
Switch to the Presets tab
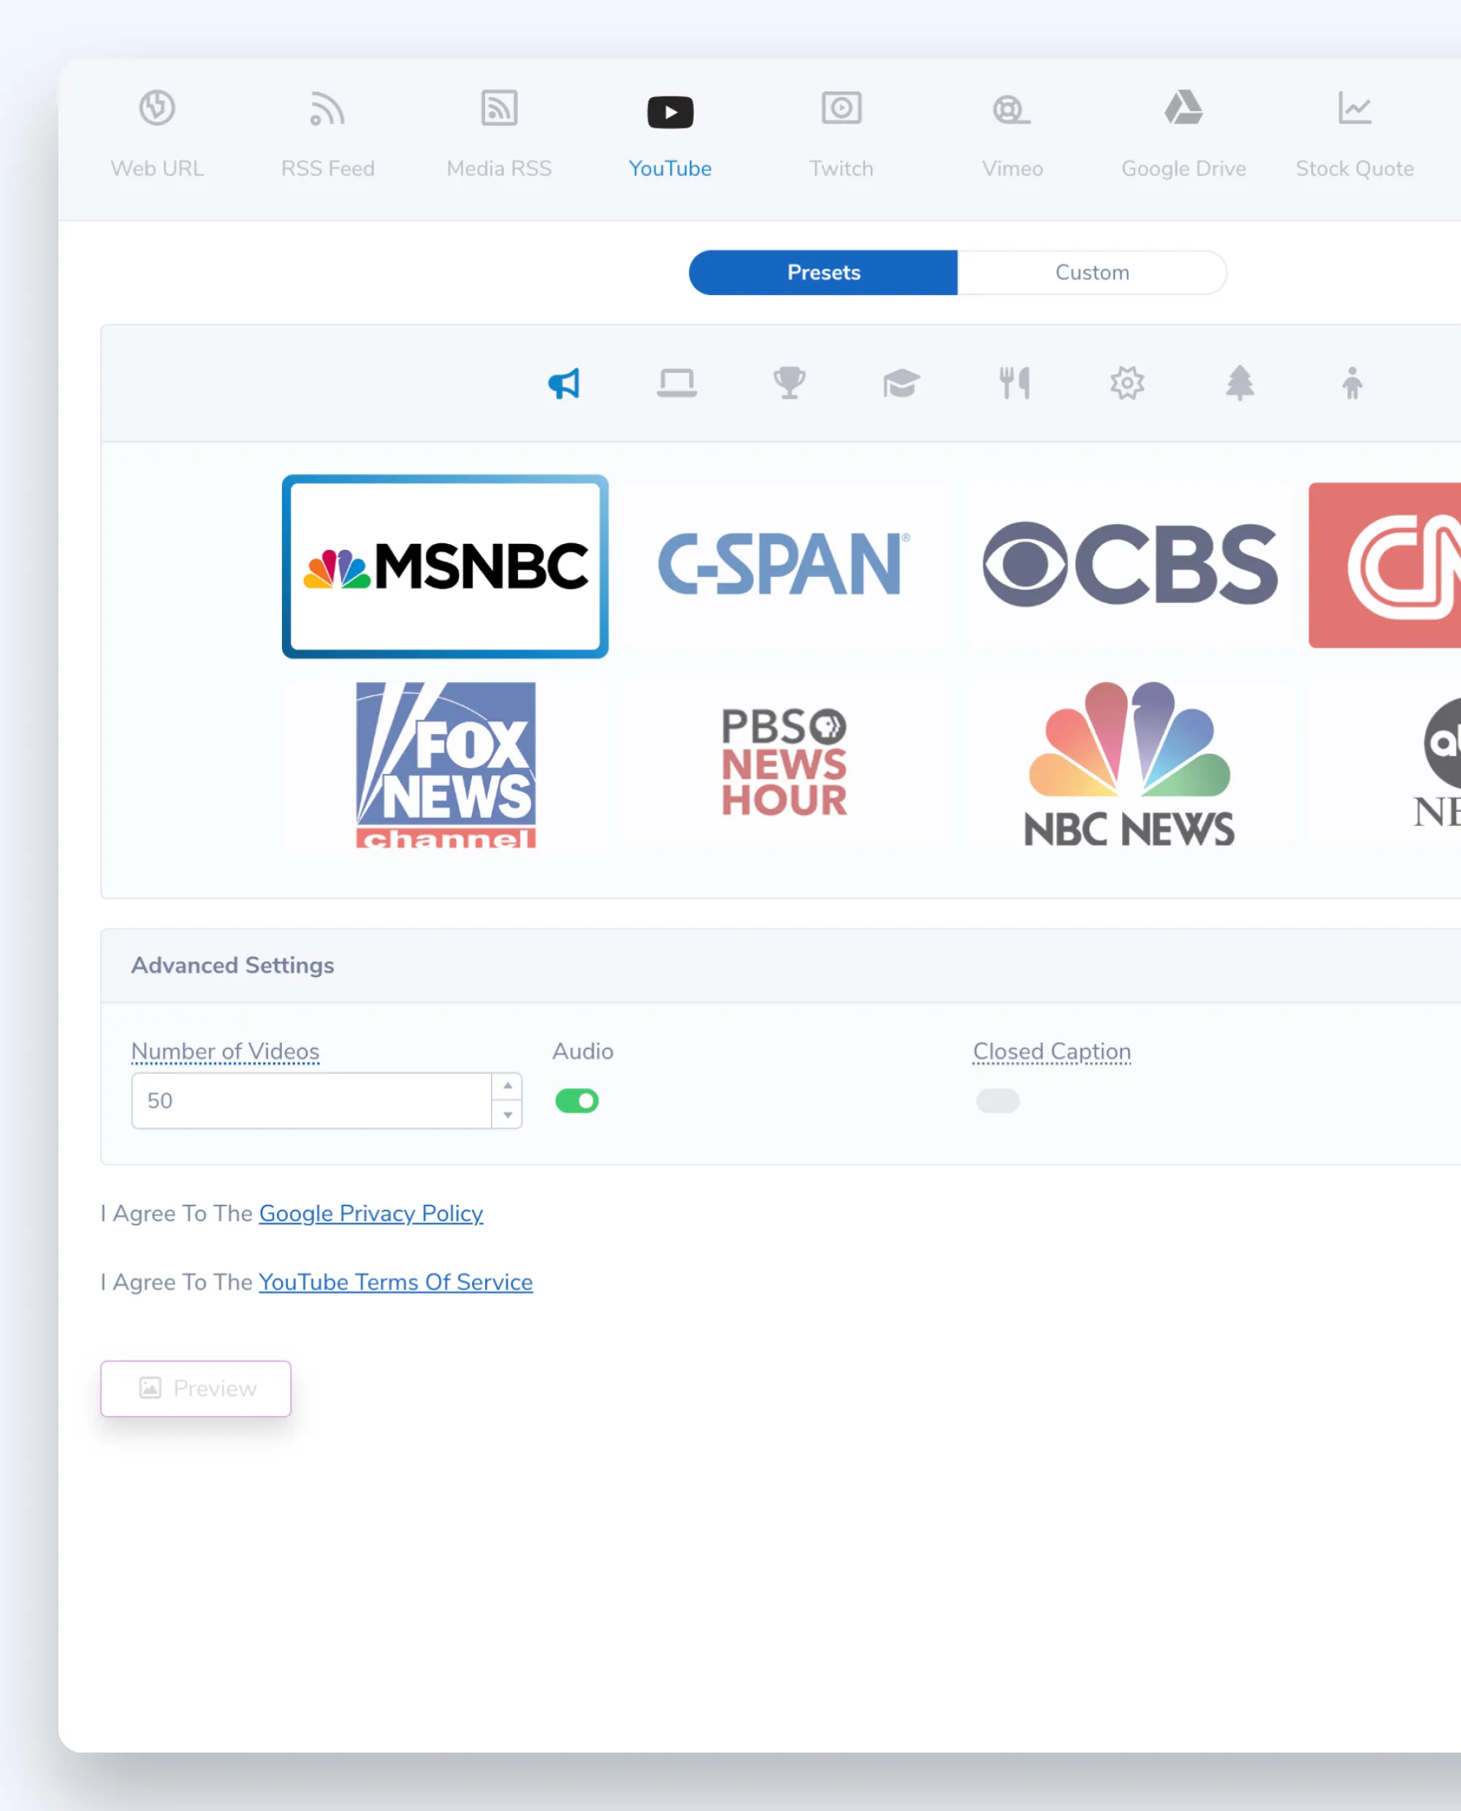point(823,272)
